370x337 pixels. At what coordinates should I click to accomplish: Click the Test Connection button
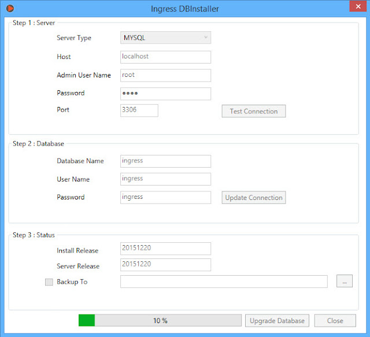[x=254, y=111]
